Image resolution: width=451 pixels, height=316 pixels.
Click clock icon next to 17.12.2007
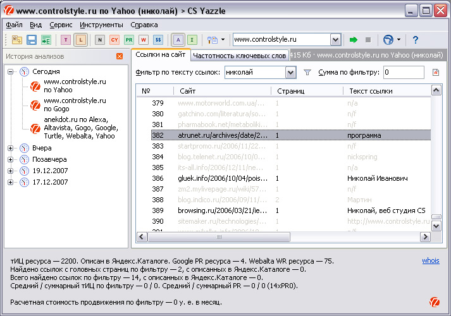click(x=24, y=182)
